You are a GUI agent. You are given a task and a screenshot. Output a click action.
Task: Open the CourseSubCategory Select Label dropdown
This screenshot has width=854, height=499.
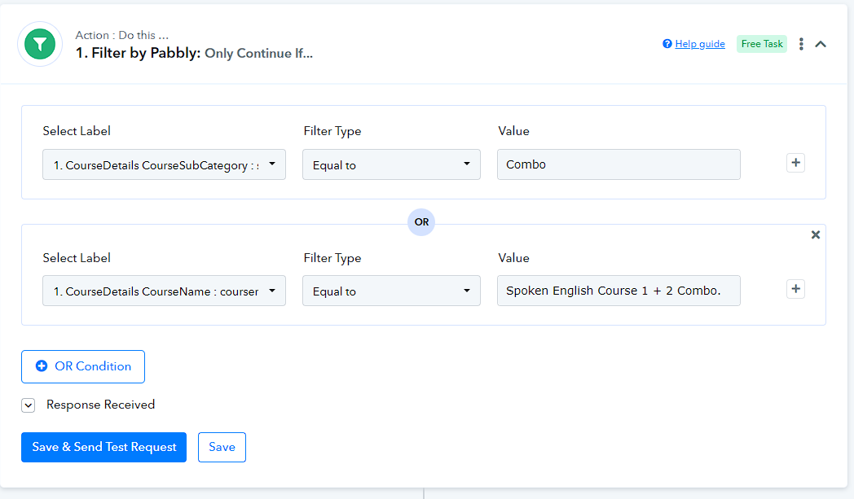(164, 164)
